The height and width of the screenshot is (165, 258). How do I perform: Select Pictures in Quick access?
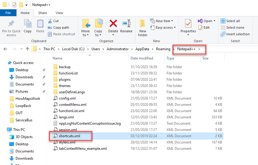22,91
